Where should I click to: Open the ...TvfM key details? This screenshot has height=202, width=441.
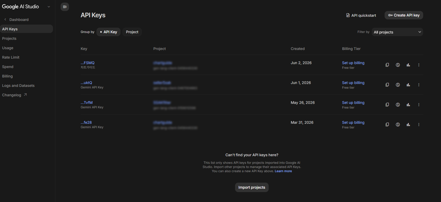(x=87, y=103)
